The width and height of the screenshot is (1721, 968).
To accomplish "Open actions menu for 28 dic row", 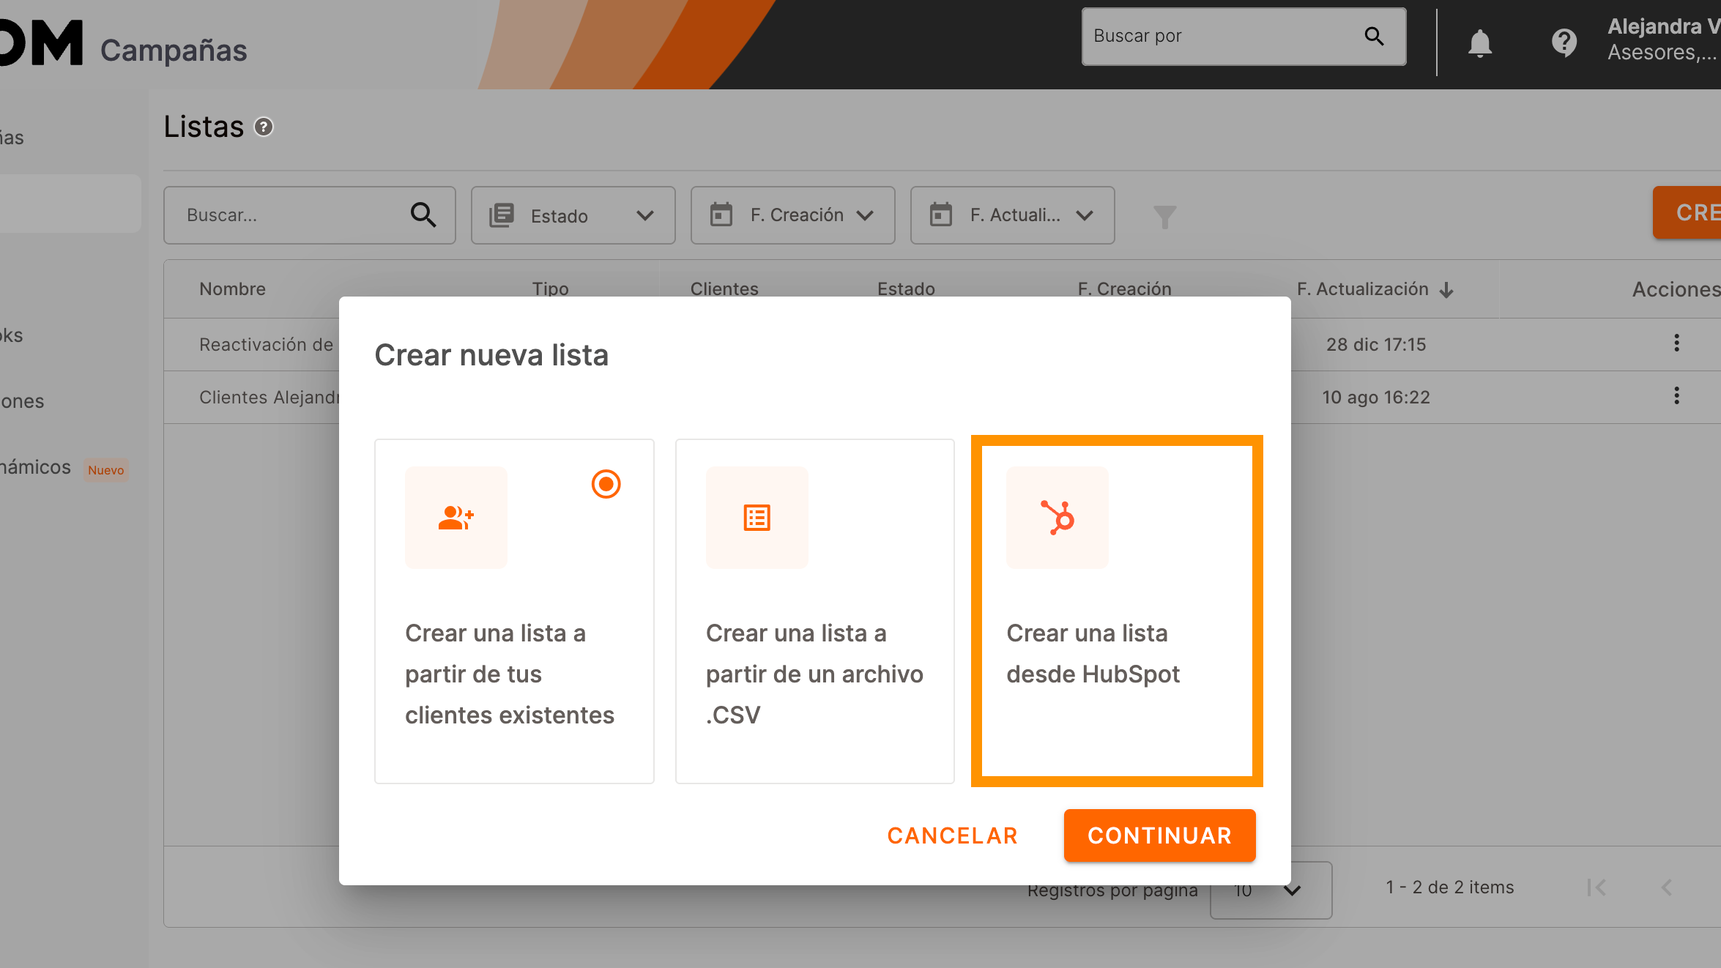I will 1676,343.
